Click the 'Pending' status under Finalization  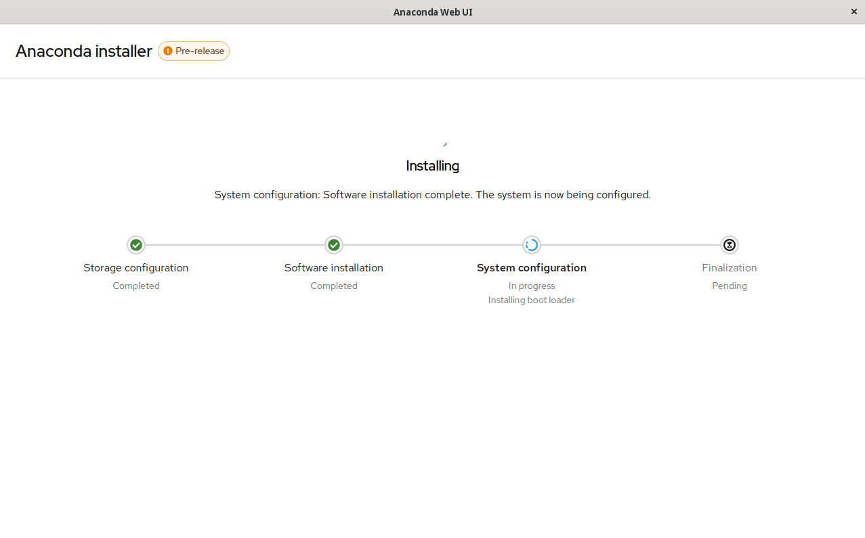[730, 286]
